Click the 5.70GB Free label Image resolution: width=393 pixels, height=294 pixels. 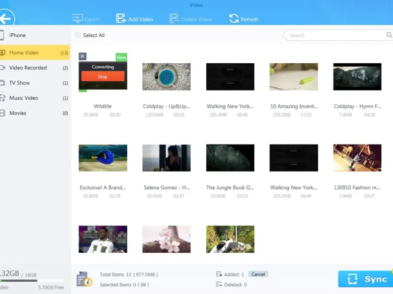point(51,288)
